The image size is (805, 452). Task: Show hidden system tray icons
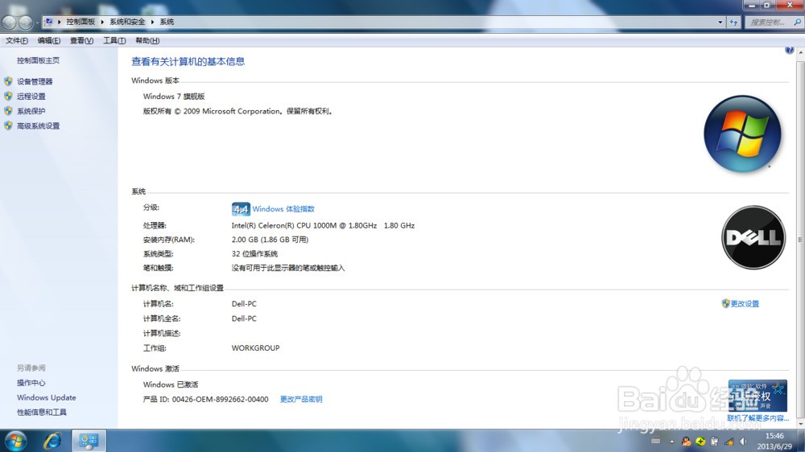click(671, 442)
